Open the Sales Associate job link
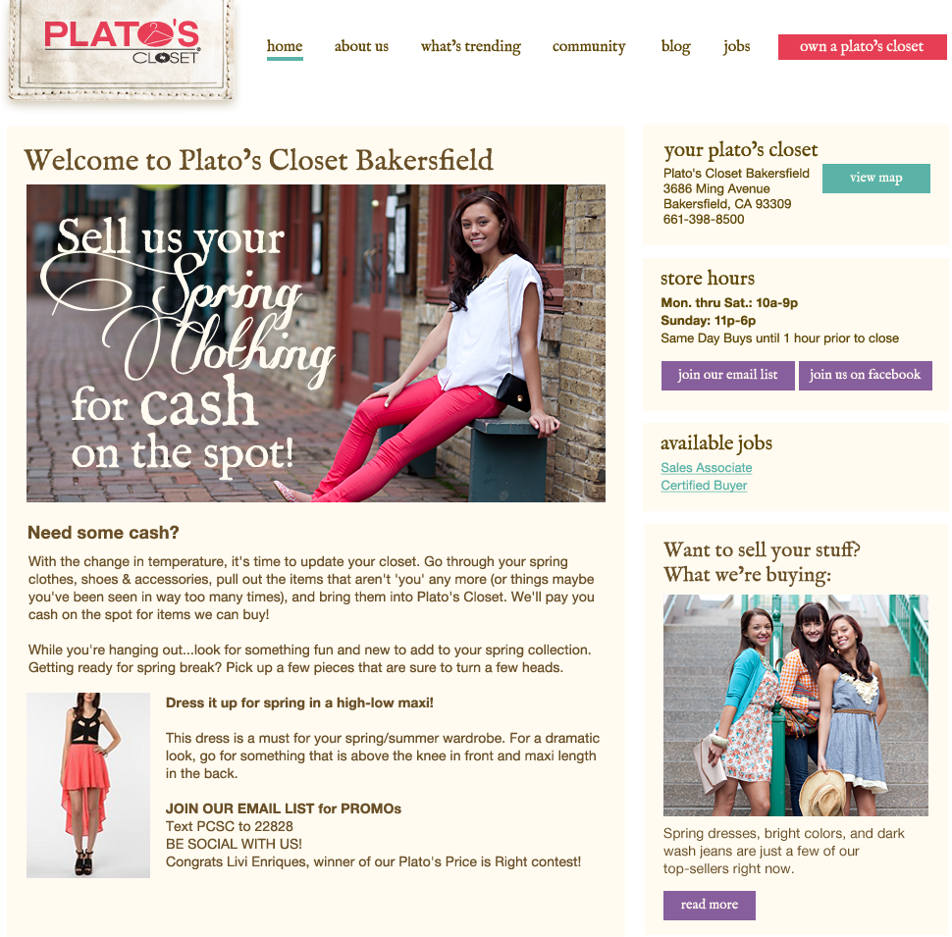 pyautogui.click(x=706, y=468)
